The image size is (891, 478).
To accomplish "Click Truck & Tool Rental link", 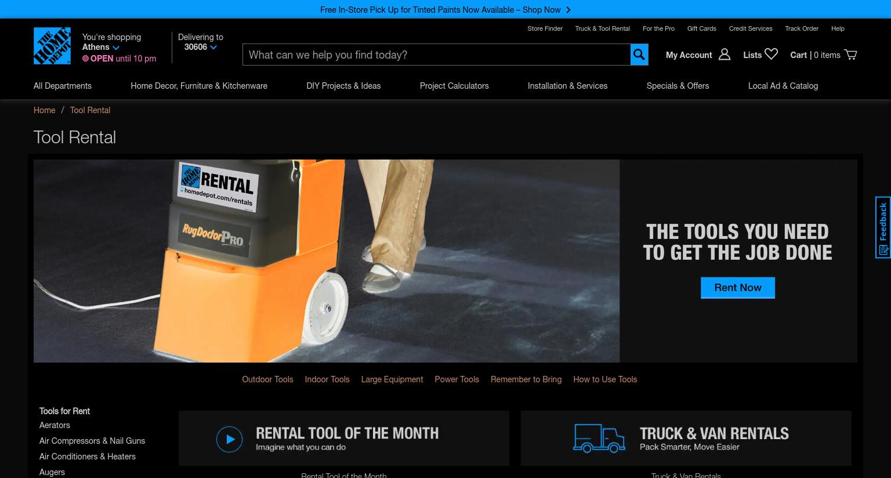I will pos(602,28).
